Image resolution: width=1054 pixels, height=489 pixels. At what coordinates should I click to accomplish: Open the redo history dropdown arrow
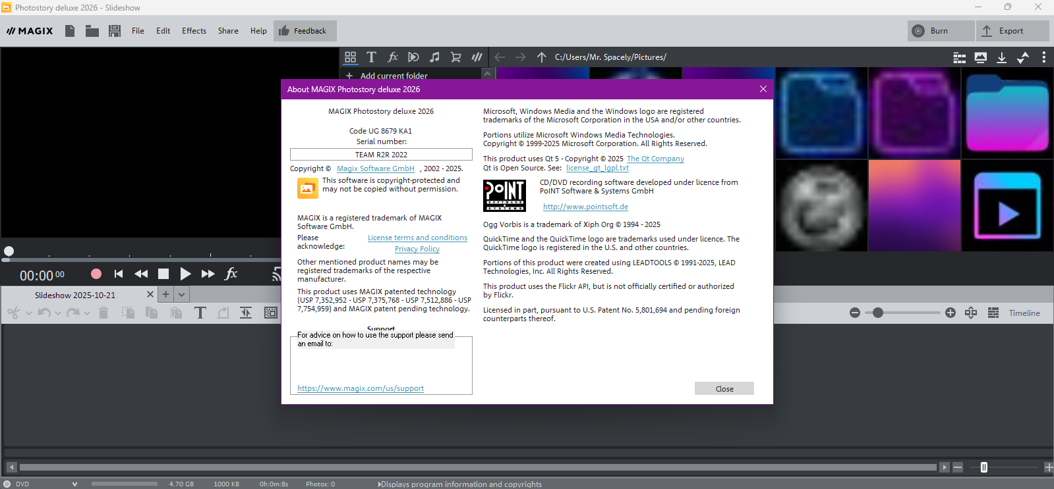[87, 313]
